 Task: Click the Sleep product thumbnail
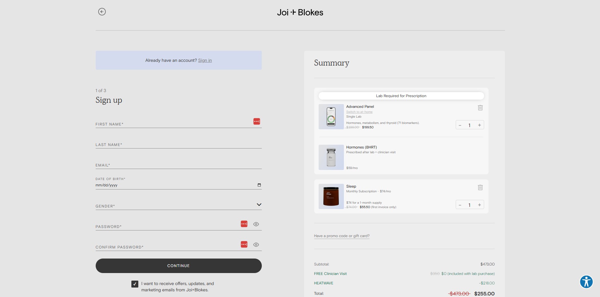[331, 196]
